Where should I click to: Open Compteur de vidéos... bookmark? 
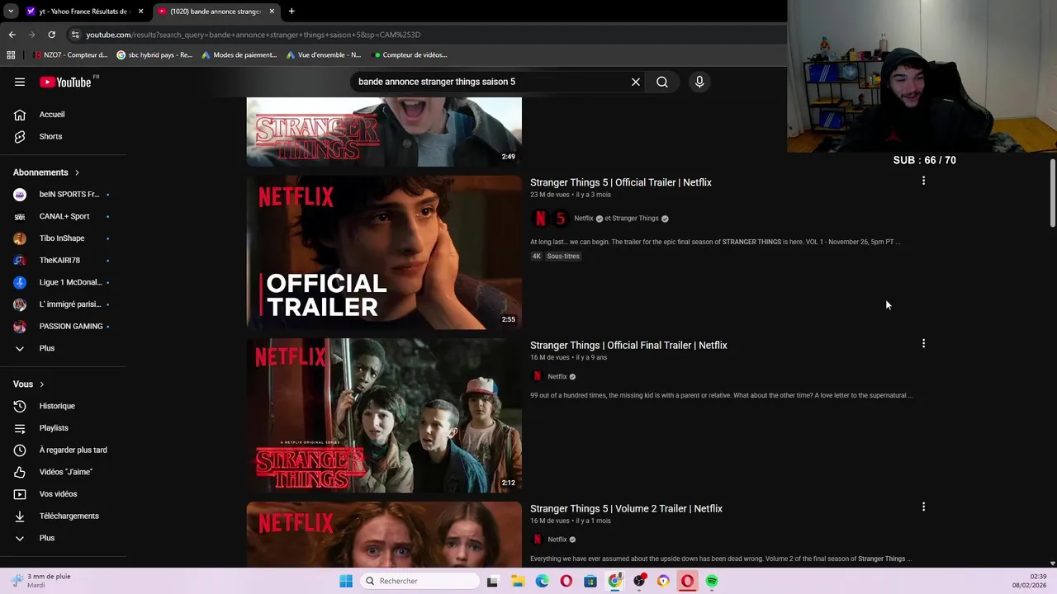pos(410,55)
